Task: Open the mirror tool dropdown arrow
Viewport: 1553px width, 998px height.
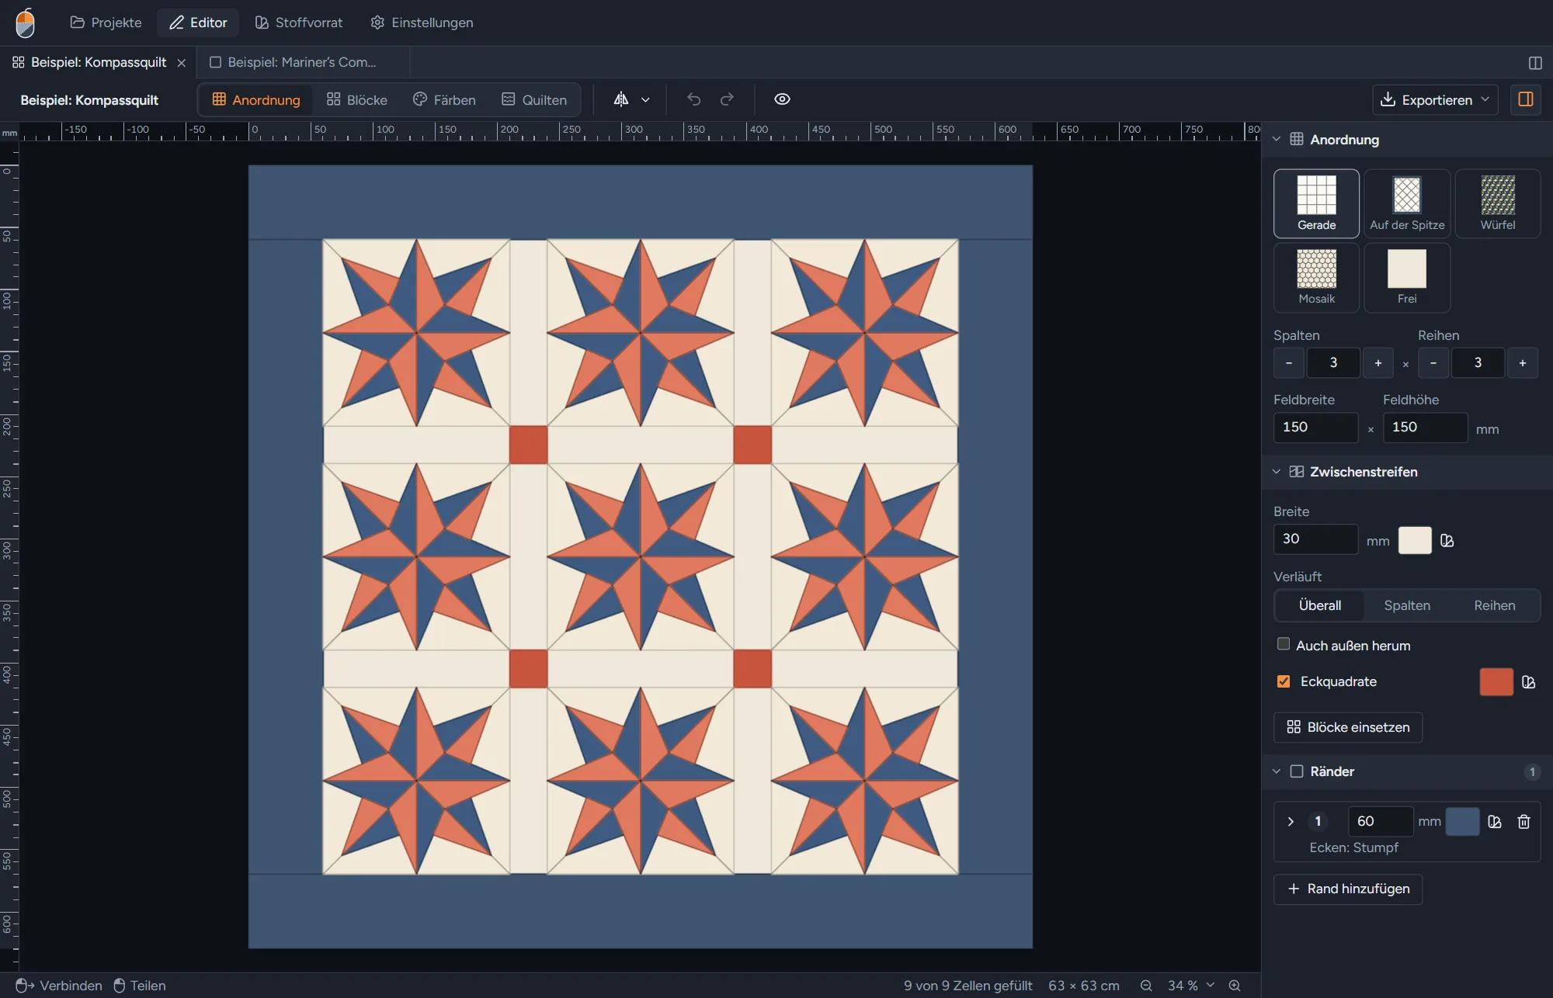Action: [645, 100]
